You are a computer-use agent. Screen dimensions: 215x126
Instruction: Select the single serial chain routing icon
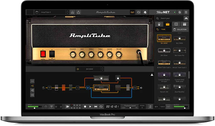(x=32, y=81)
